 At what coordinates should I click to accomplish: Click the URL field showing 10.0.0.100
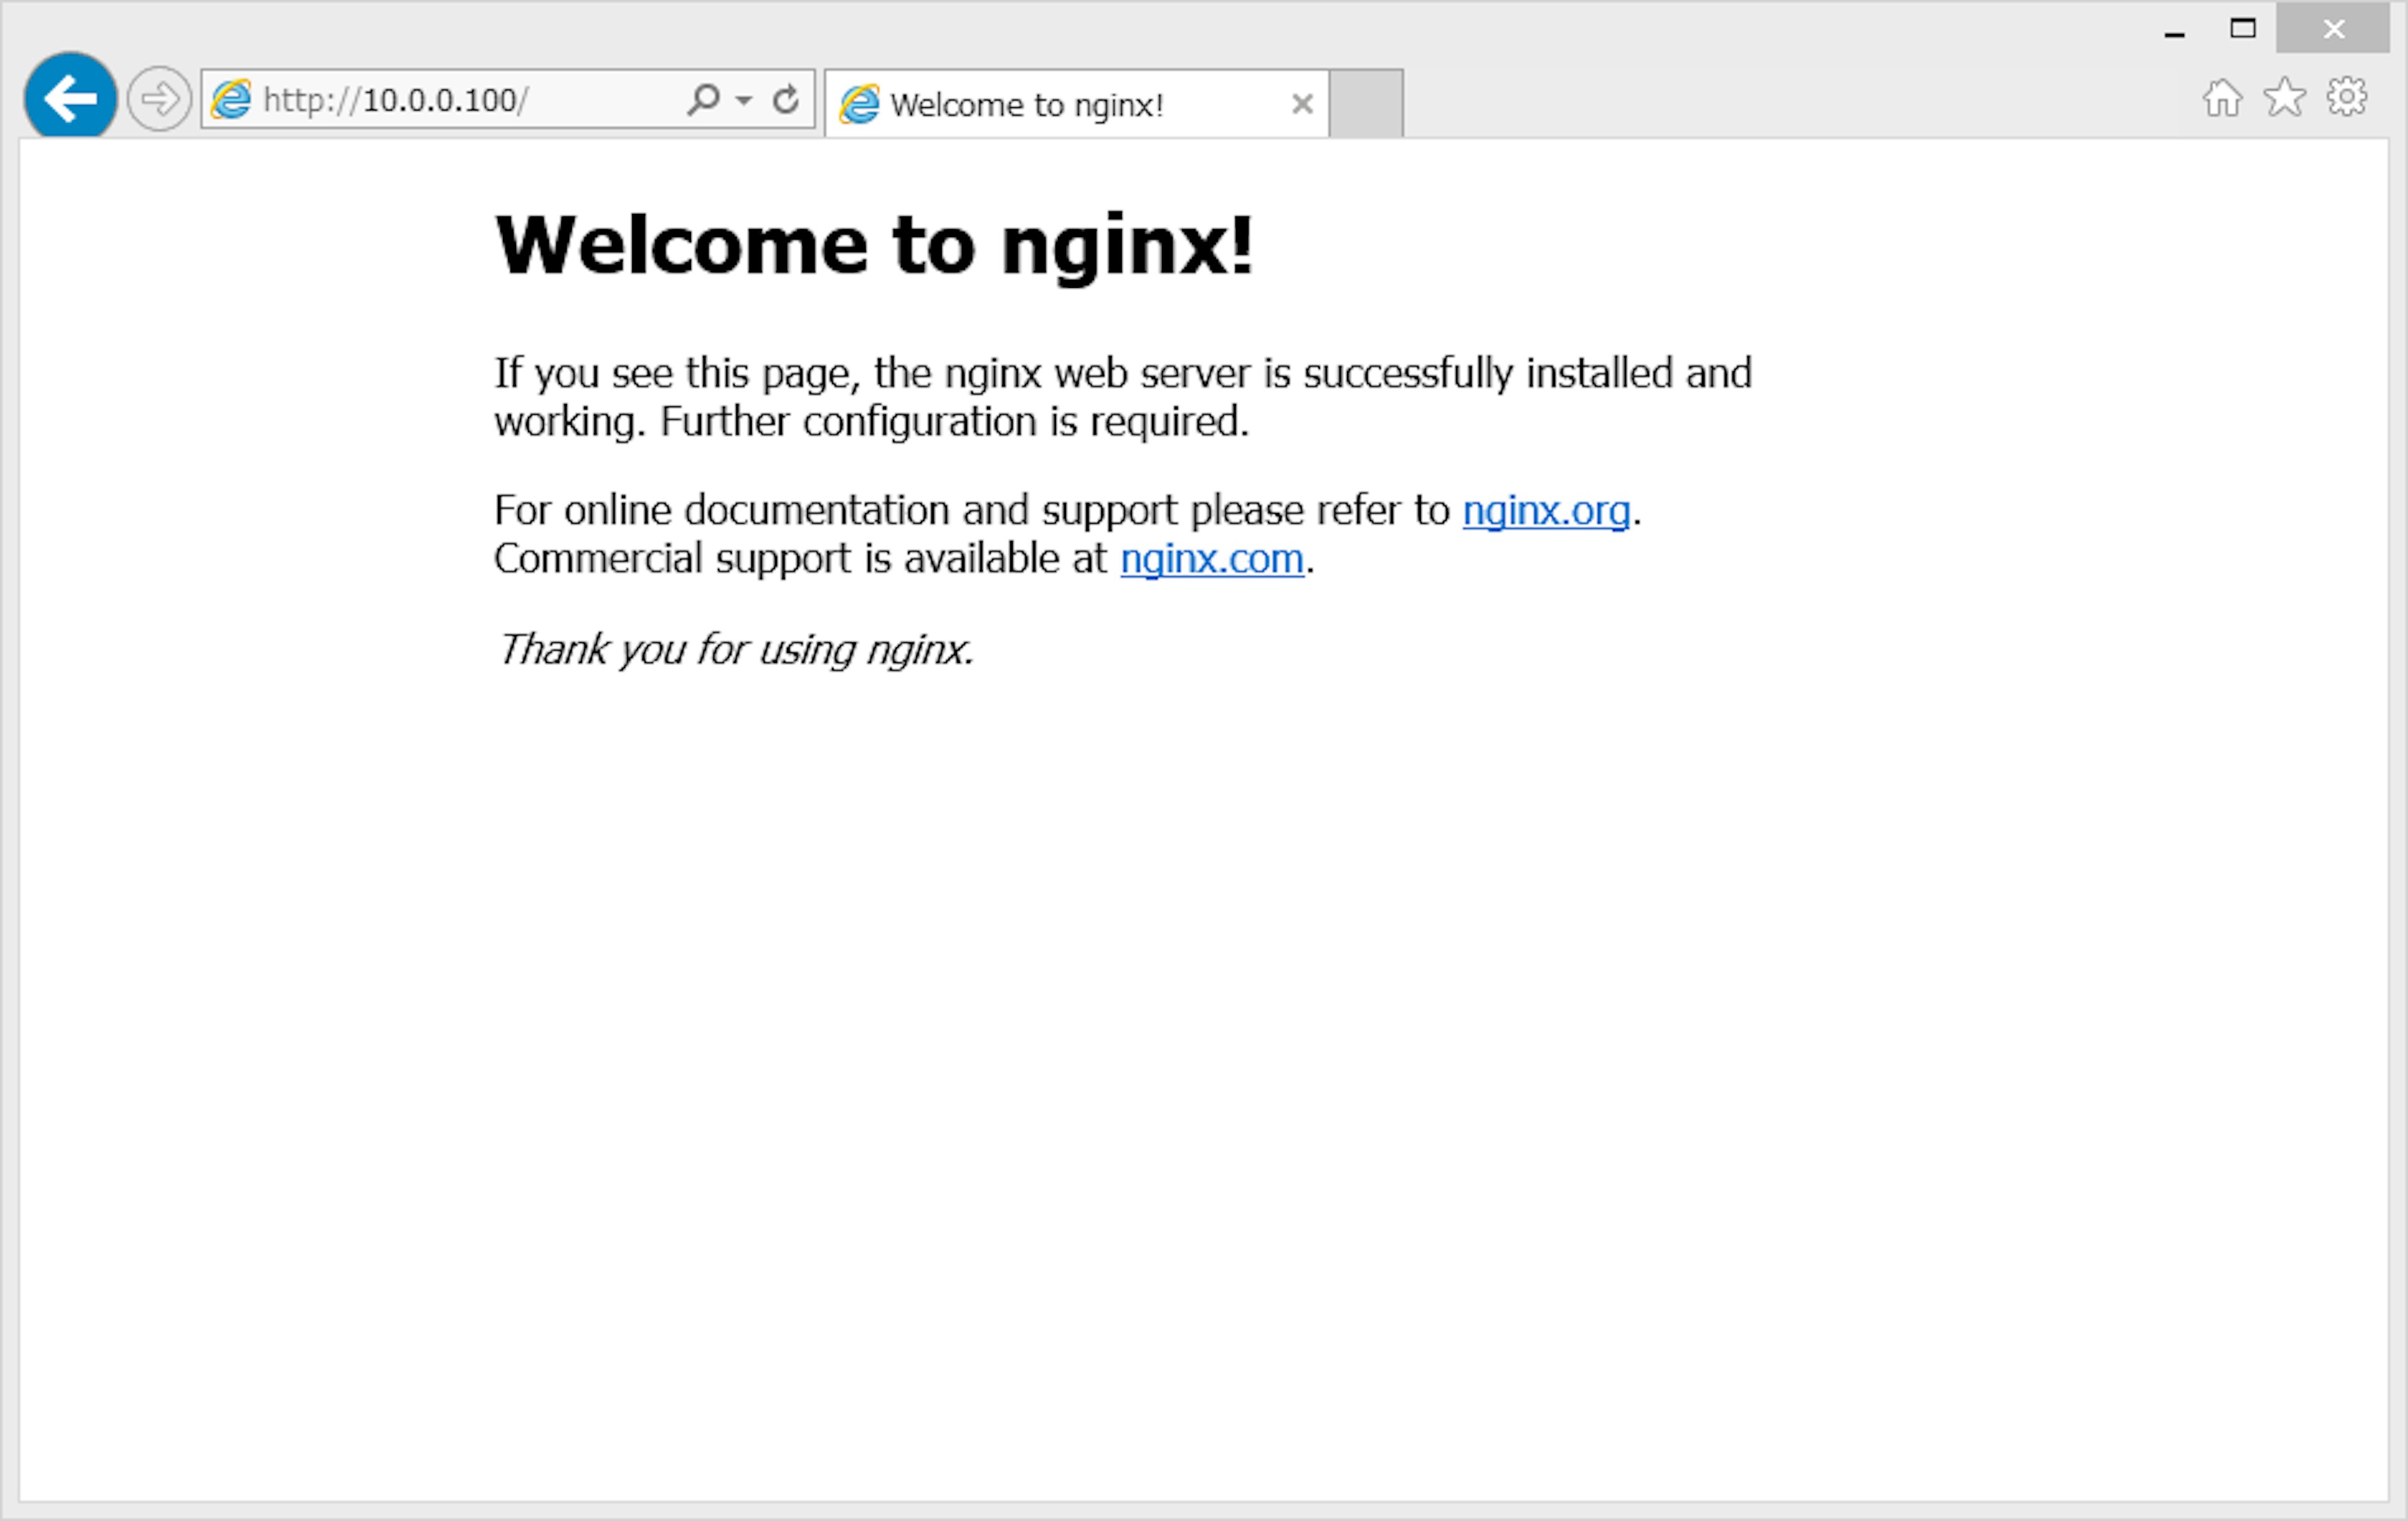point(450,100)
